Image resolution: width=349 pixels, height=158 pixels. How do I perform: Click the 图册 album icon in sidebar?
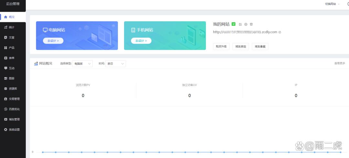pyautogui.click(x=5, y=78)
